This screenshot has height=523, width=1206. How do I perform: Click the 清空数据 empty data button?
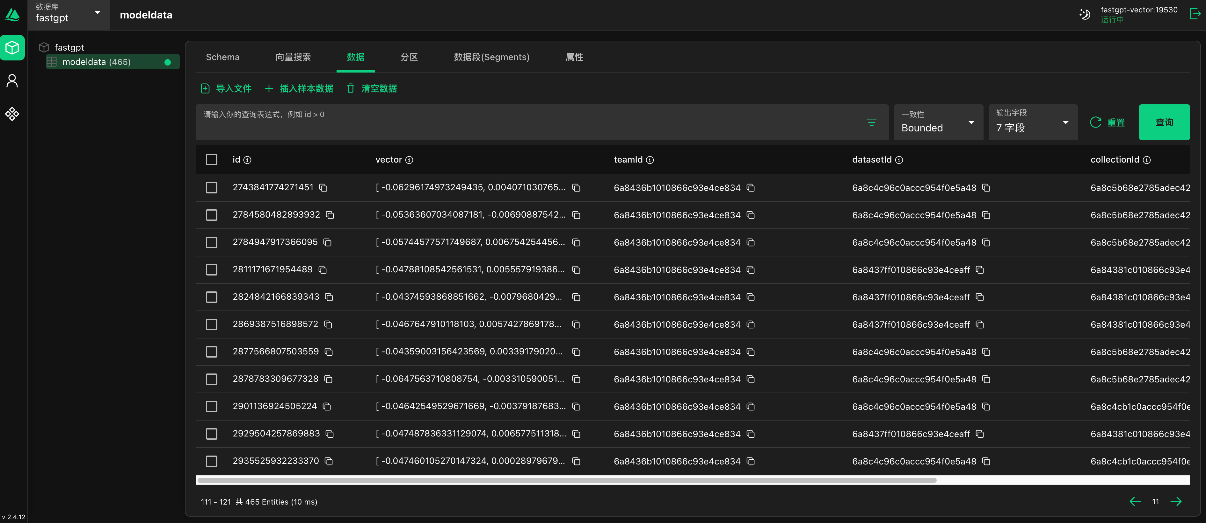click(x=372, y=88)
